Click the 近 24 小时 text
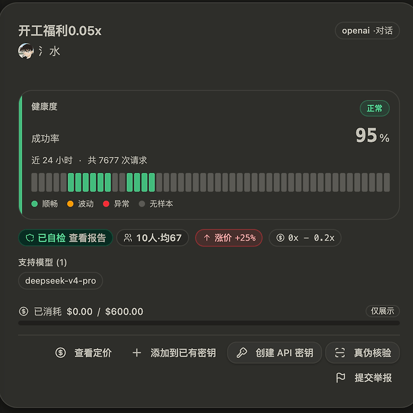Image resolution: width=413 pixels, height=413 pixels. 52,160
